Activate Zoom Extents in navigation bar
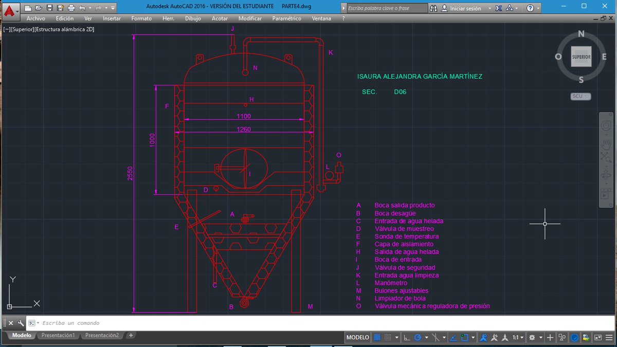The height and width of the screenshot is (347, 617). coord(606,157)
